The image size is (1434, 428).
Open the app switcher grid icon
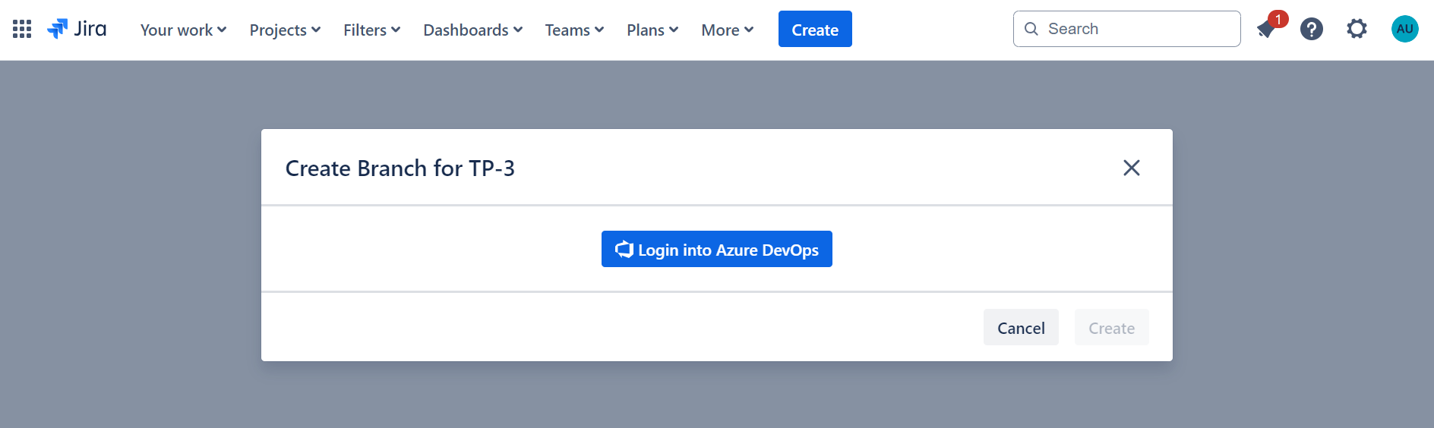pos(22,29)
